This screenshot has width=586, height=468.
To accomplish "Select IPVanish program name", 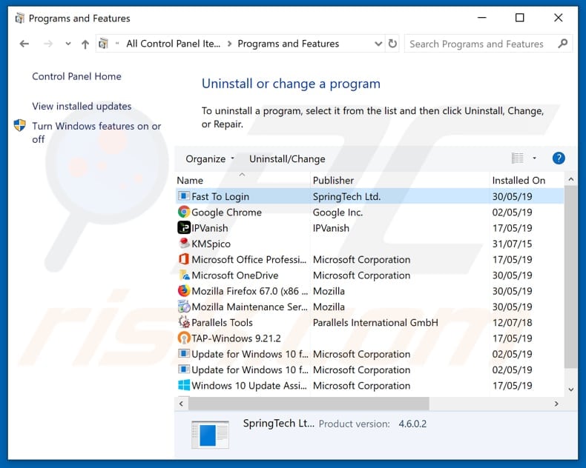I will pyautogui.click(x=210, y=228).
